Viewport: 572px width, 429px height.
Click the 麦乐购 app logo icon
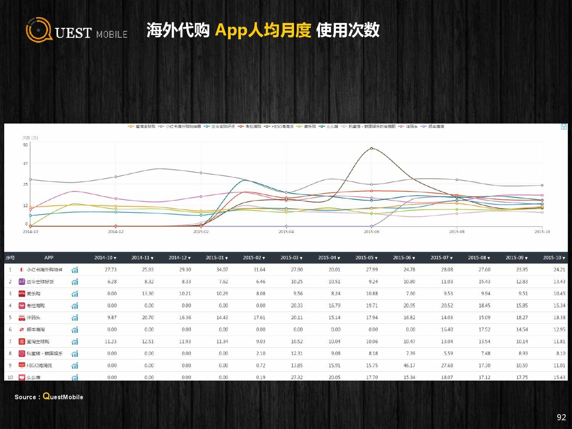point(22,294)
